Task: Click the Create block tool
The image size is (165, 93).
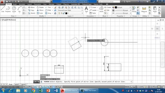Action: point(108,7)
